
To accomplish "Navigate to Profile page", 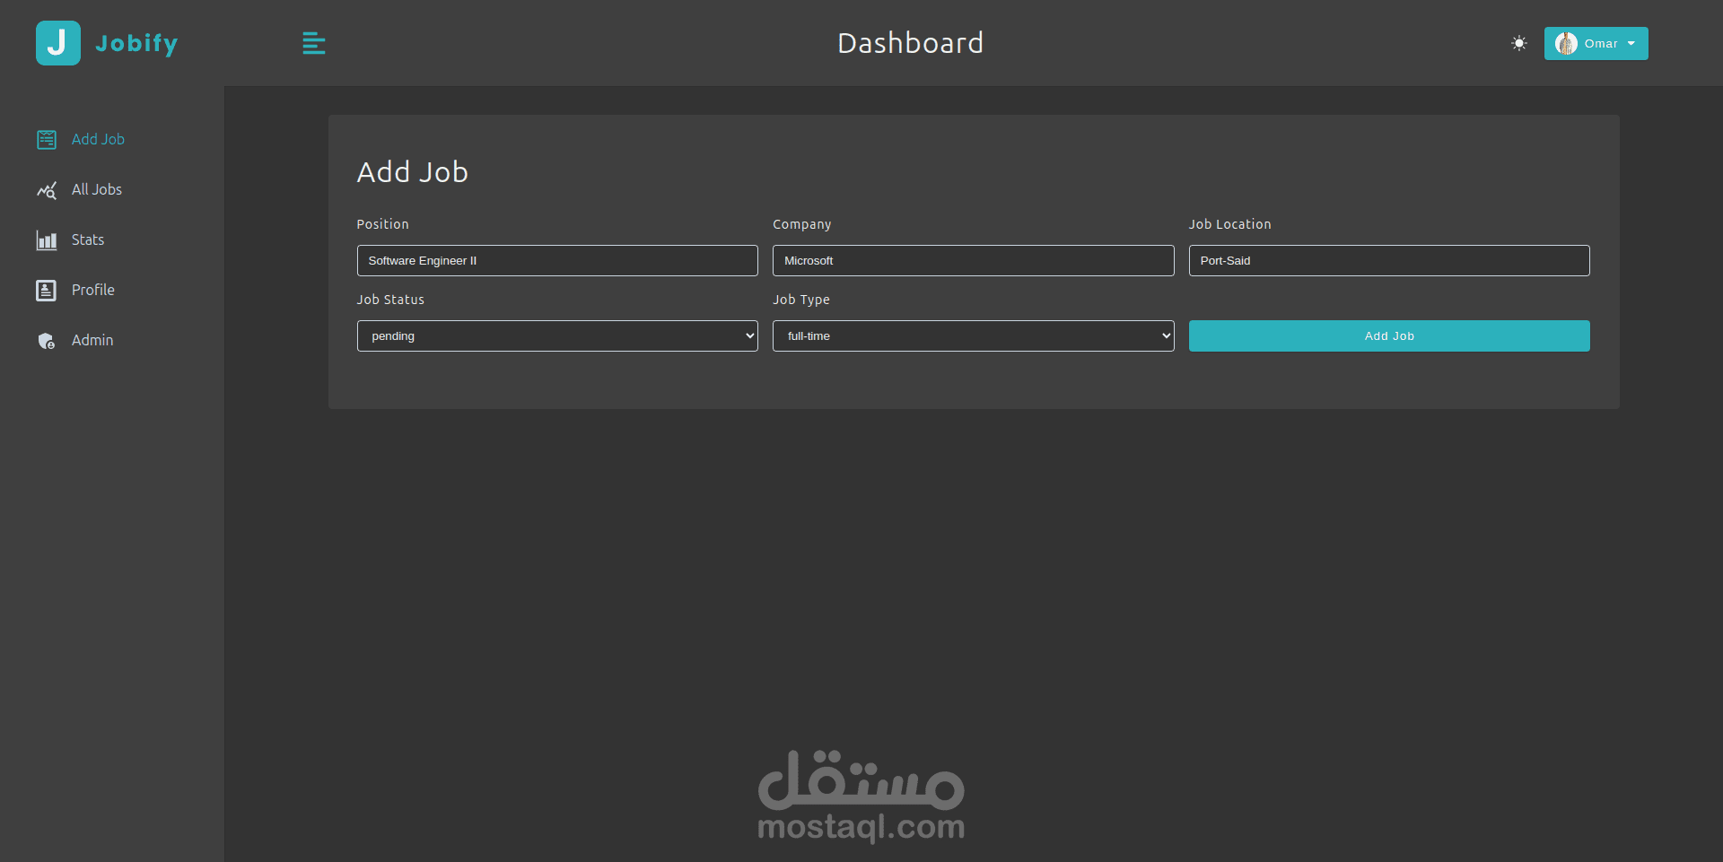I will click(93, 290).
